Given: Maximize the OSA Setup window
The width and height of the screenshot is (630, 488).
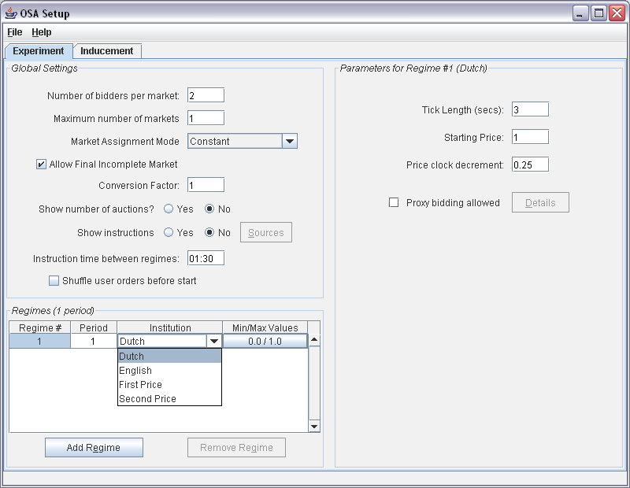Looking at the screenshot, I should click(x=598, y=13).
